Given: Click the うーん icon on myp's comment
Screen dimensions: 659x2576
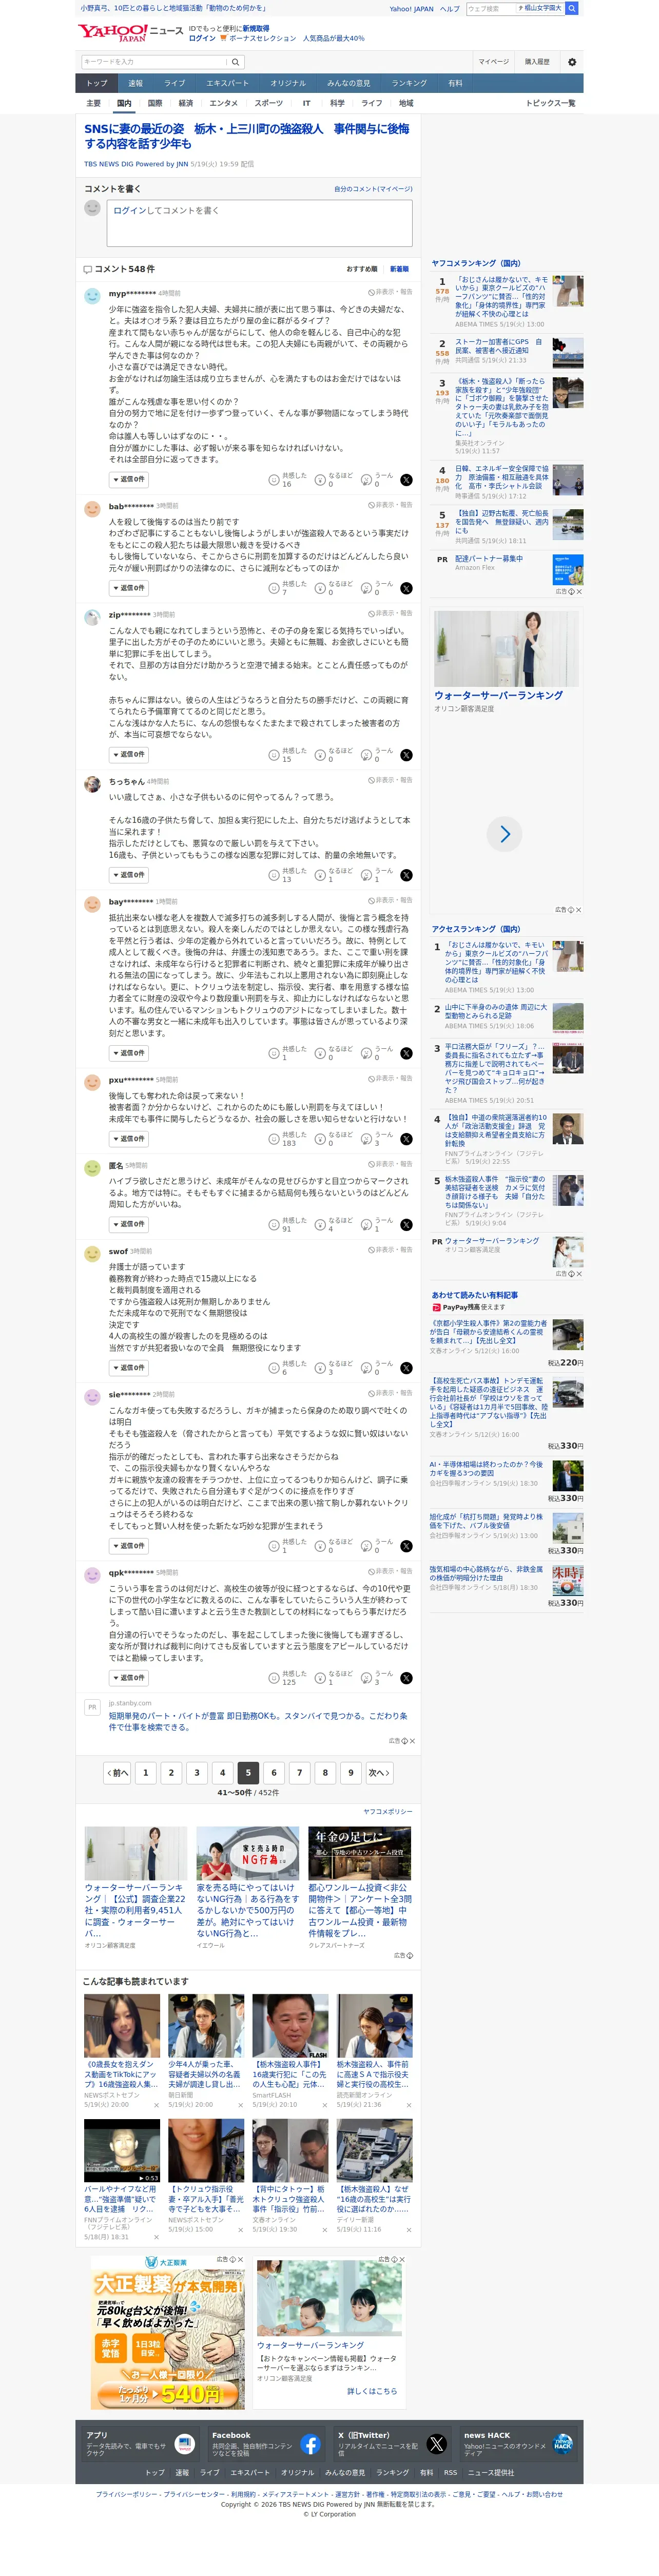Looking at the screenshot, I should pos(366,480).
